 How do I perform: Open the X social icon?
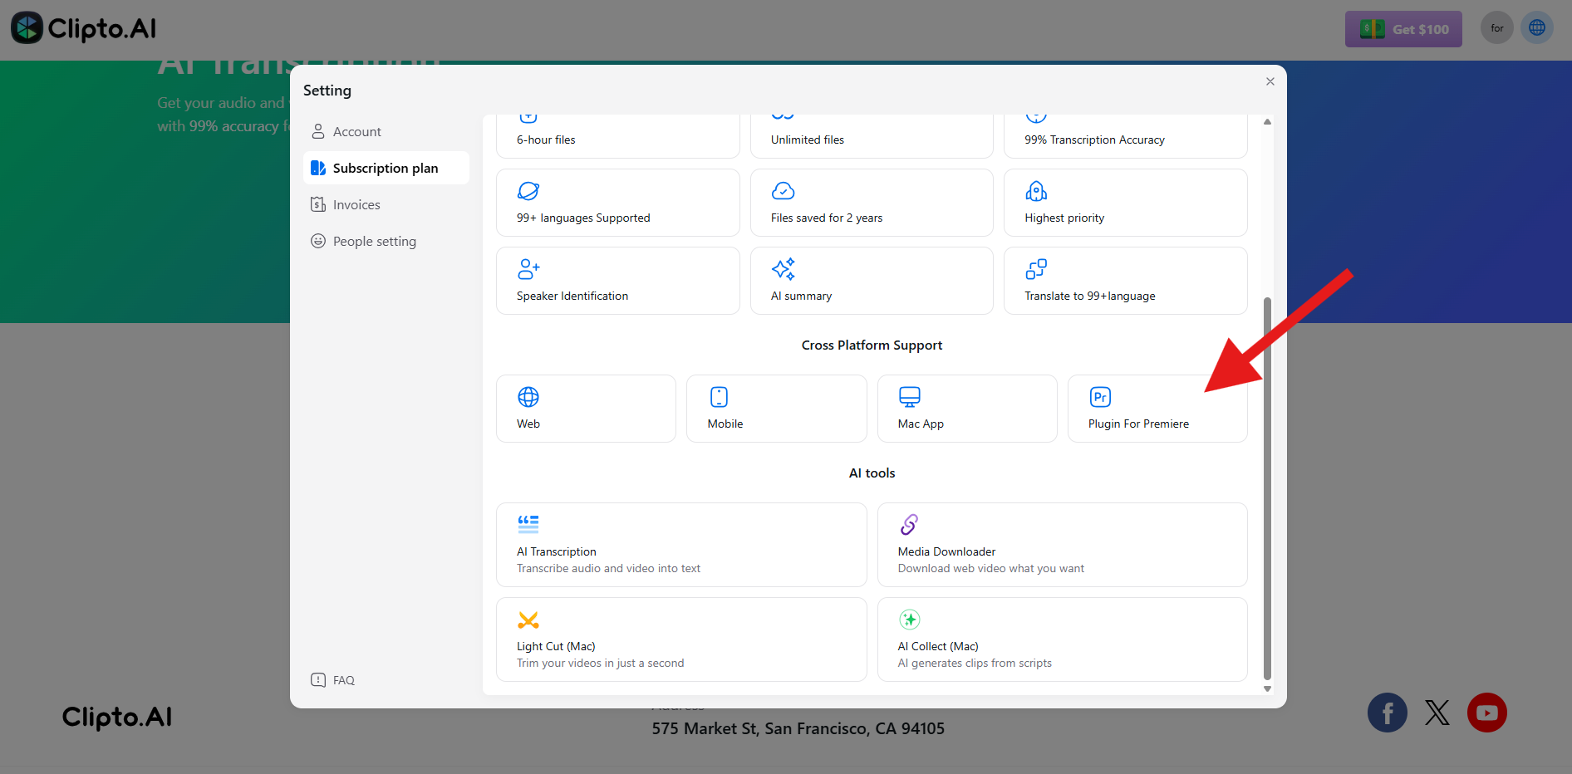pos(1437,713)
